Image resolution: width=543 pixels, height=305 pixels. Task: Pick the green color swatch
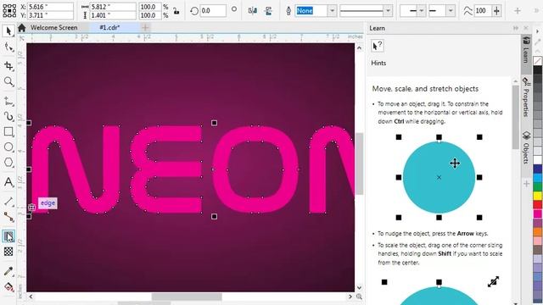(538, 186)
